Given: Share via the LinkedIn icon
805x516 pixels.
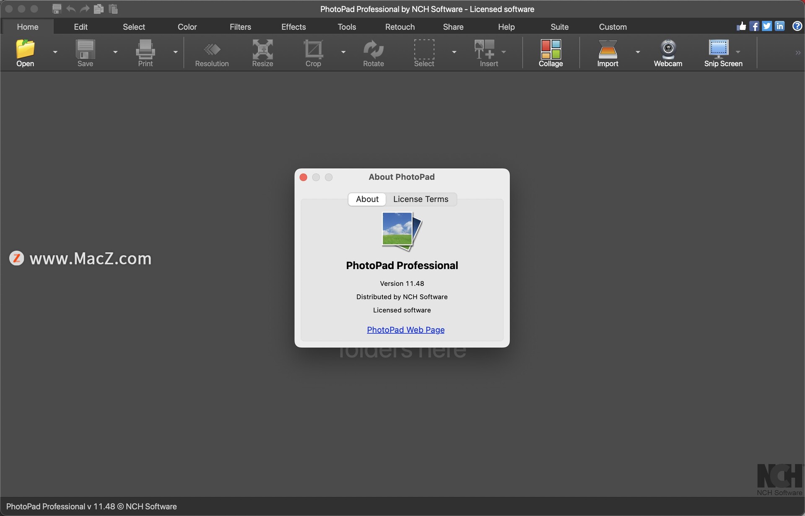Looking at the screenshot, I should 780,26.
